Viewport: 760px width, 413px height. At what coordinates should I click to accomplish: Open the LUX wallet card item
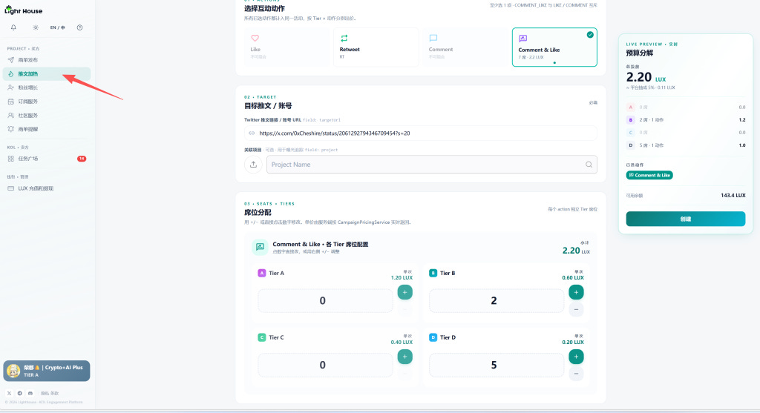(47, 188)
